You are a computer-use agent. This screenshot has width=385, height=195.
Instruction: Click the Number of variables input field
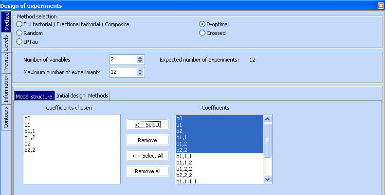click(x=122, y=60)
